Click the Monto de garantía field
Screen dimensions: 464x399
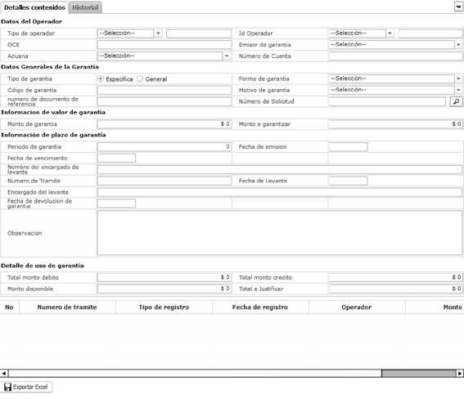click(x=164, y=124)
